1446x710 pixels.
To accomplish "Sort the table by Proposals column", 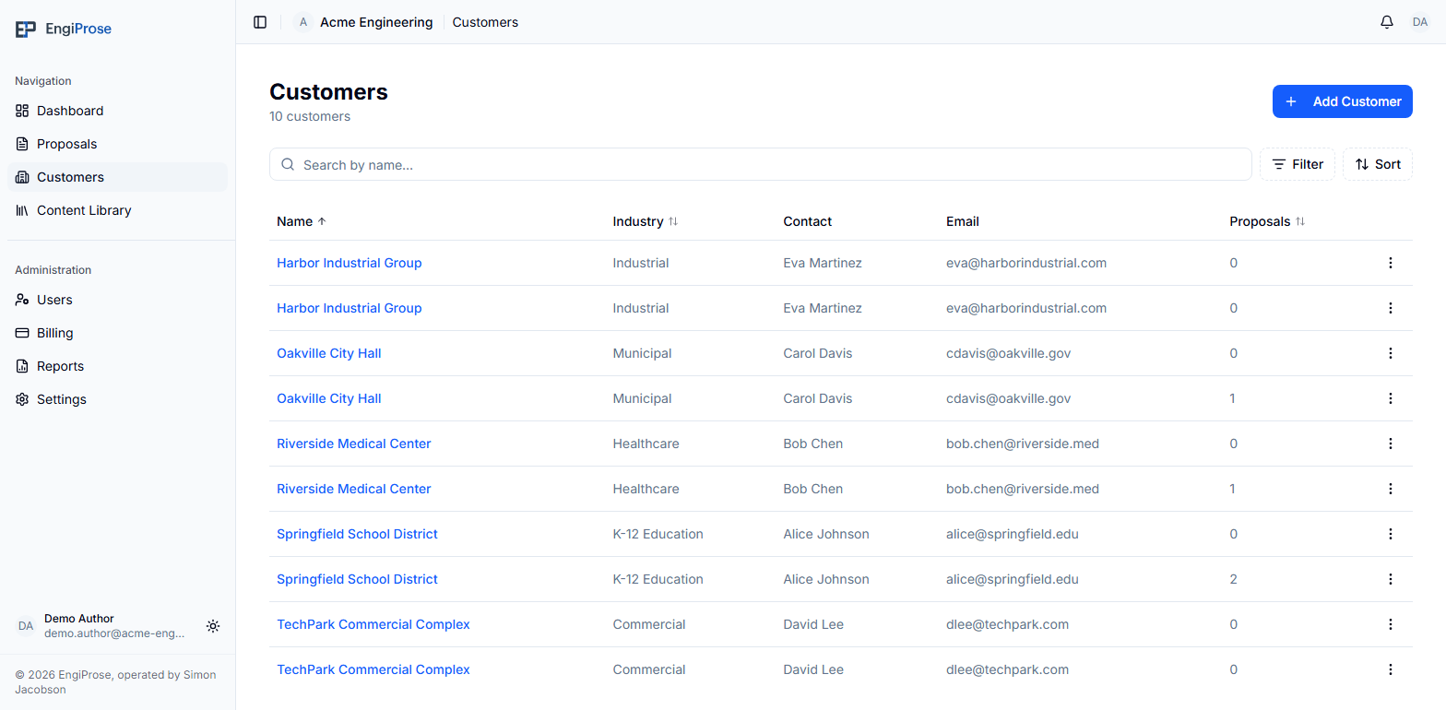I will (1267, 221).
